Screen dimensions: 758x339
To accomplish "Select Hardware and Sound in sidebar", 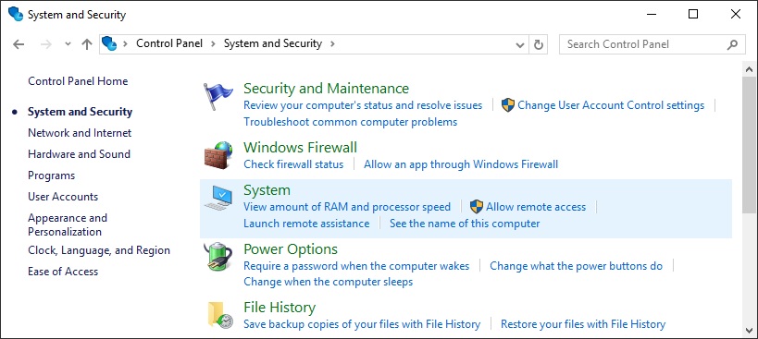I will tap(79, 154).
